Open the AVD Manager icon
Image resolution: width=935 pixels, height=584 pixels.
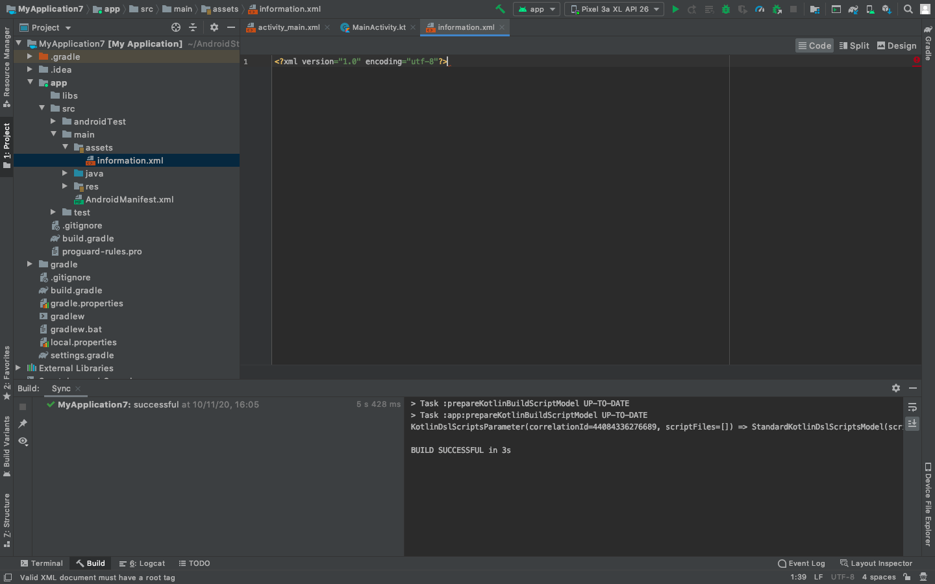(870, 9)
